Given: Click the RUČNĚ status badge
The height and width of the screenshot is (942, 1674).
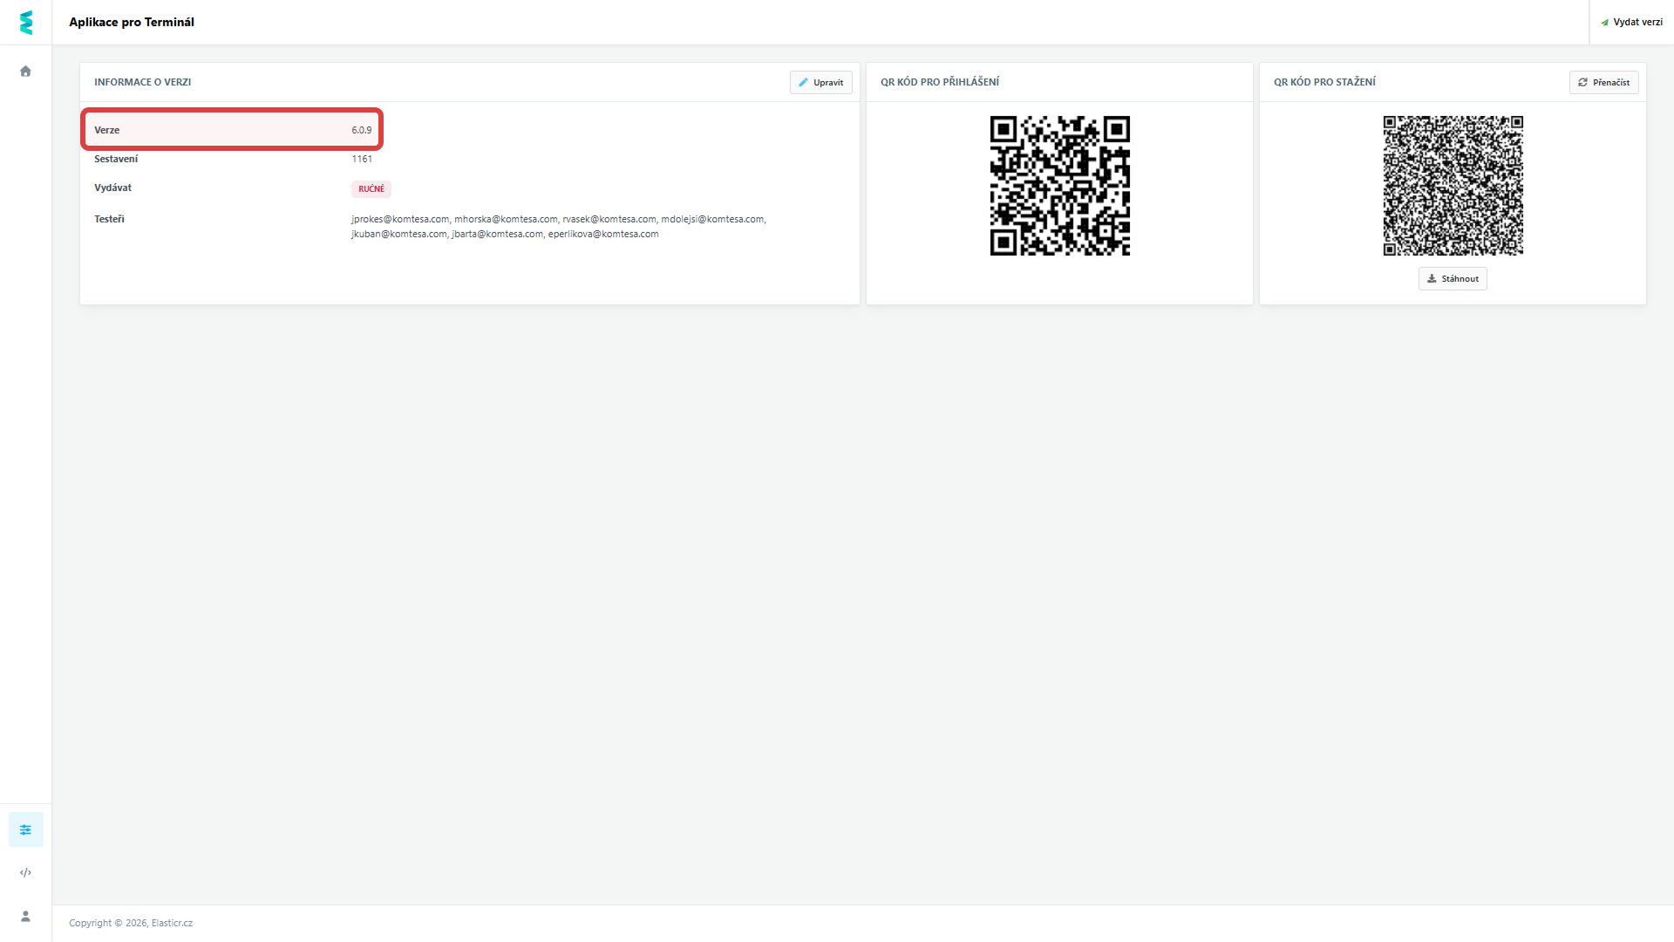Looking at the screenshot, I should click(x=371, y=189).
